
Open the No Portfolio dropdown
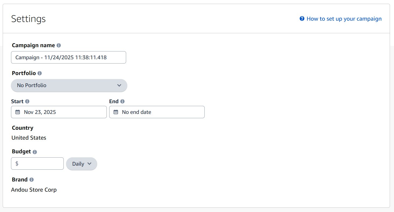pyautogui.click(x=69, y=85)
